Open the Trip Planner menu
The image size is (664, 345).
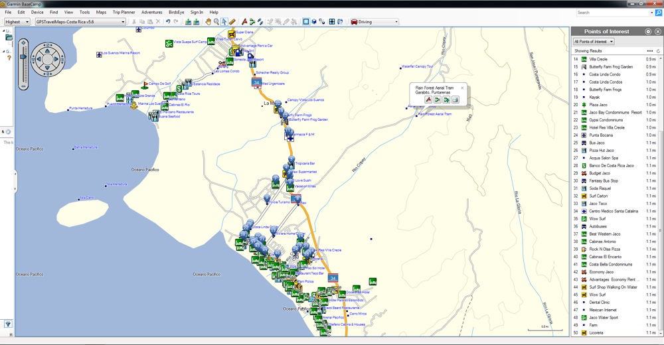(124, 13)
